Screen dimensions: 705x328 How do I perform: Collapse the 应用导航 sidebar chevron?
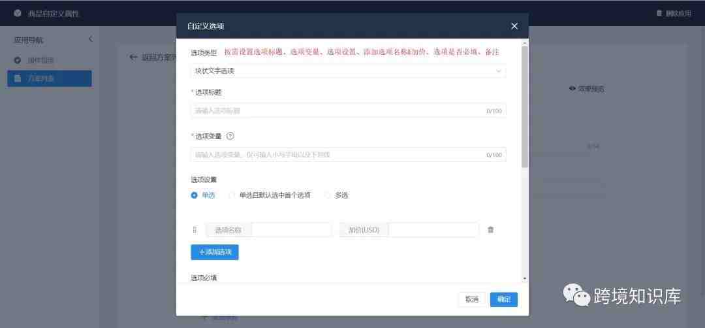pyautogui.click(x=90, y=39)
